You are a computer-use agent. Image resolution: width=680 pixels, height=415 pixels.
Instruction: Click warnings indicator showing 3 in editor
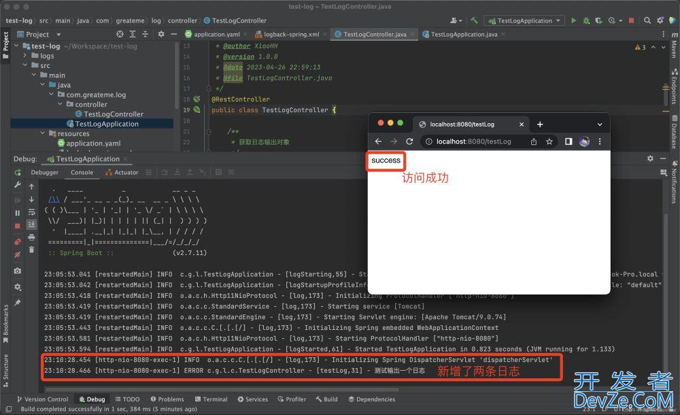[x=640, y=47]
